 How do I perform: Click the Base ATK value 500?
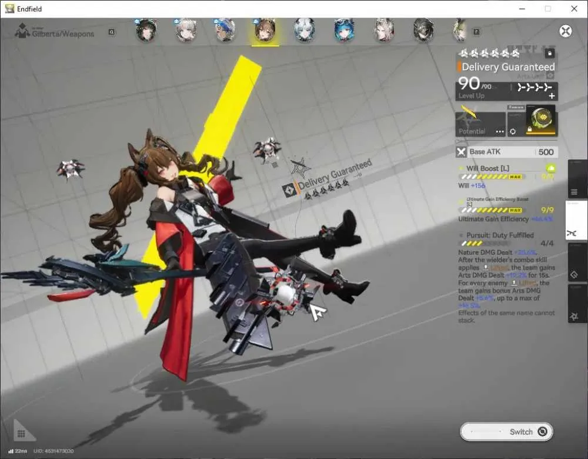[x=546, y=152]
